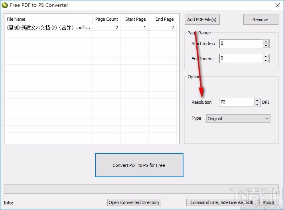
Task: Increase Resolution DPI with the up arrow
Action: (x=257, y=101)
